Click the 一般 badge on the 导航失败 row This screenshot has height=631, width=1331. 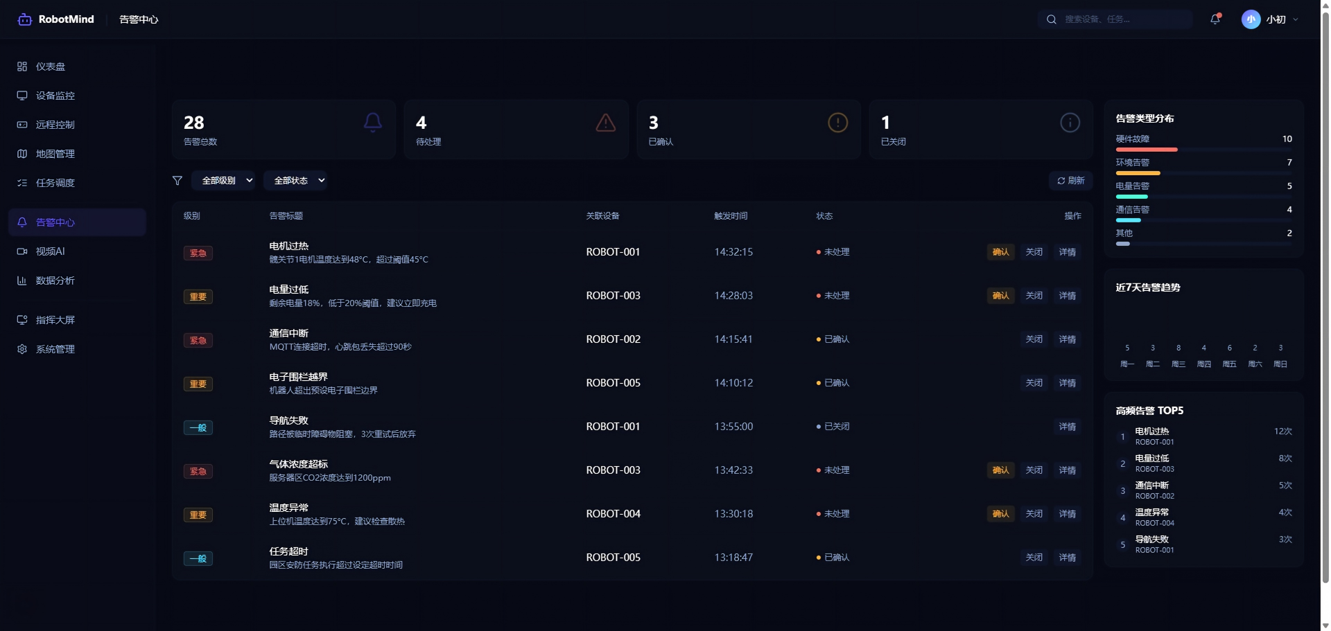[198, 427]
